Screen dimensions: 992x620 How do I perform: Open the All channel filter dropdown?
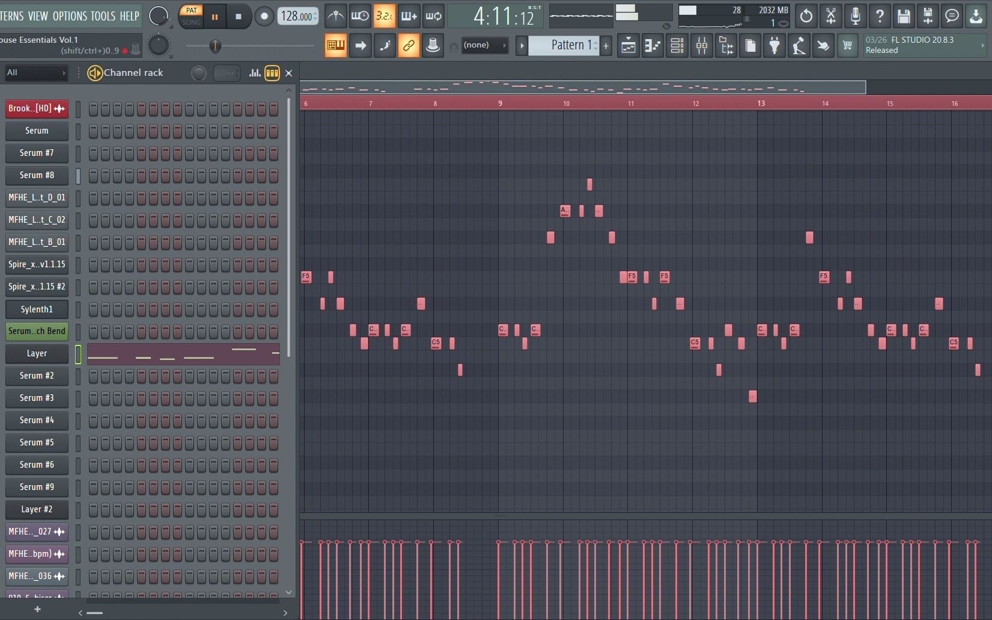click(x=36, y=73)
